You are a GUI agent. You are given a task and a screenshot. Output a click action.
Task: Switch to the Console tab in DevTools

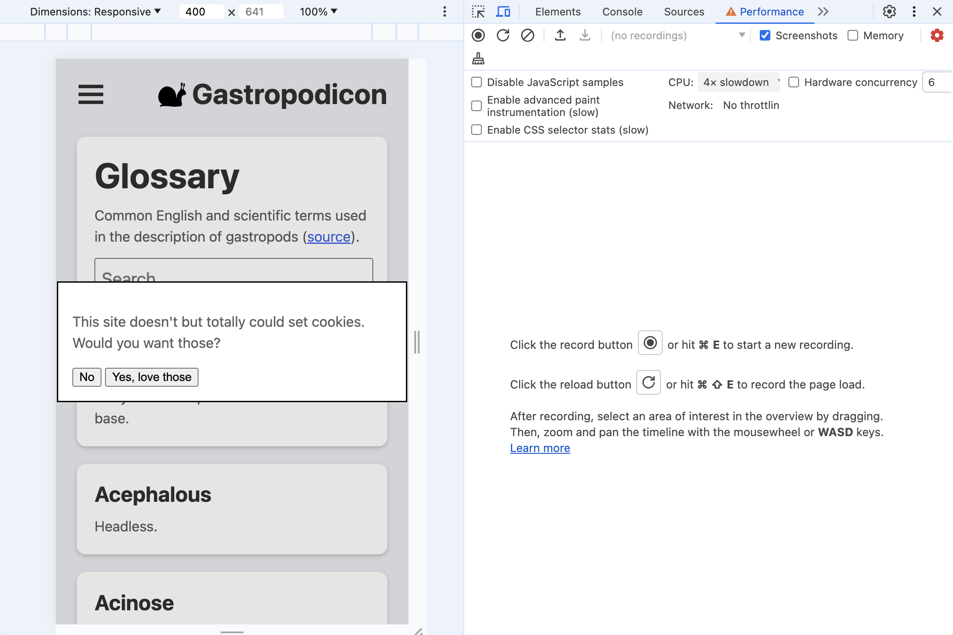622,11
